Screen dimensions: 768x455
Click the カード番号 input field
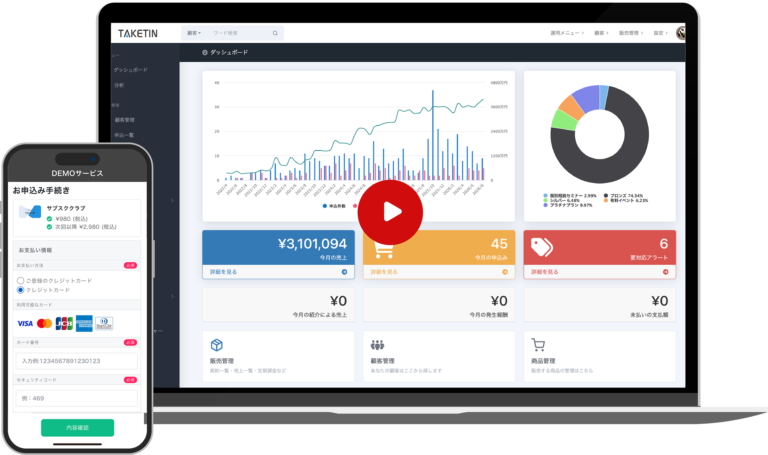click(78, 360)
